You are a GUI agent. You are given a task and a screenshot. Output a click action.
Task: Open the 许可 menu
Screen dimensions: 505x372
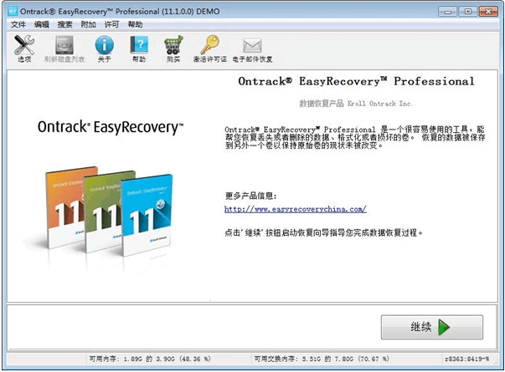tap(111, 24)
